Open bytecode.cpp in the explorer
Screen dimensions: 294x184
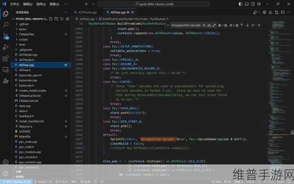[41, 80]
